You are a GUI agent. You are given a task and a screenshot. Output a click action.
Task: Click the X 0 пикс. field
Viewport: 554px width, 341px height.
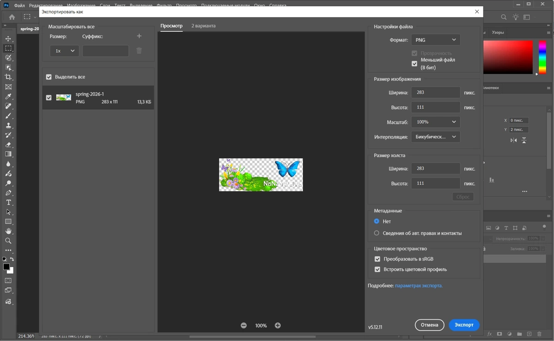(x=519, y=120)
